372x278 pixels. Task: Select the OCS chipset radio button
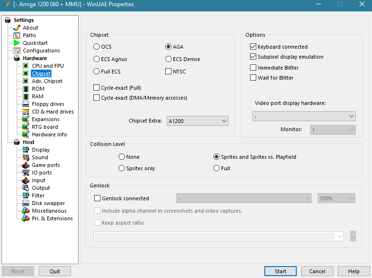point(96,47)
